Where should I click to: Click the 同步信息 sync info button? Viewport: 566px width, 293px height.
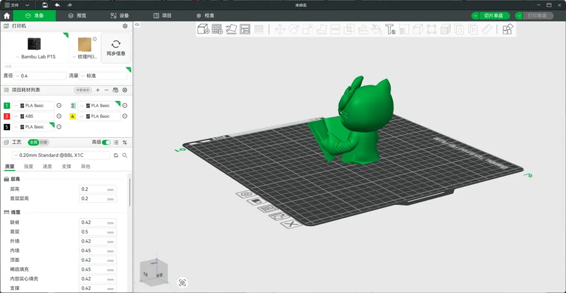pos(116,48)
